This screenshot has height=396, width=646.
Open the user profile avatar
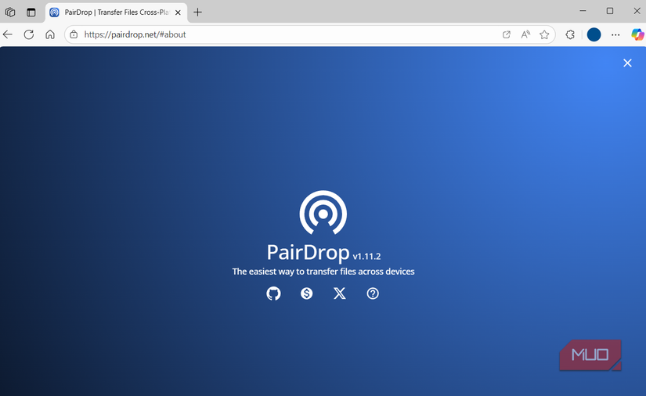click(594, 34)
